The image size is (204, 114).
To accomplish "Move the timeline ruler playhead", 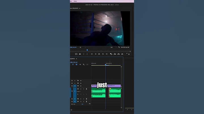I will coord(105,64).
